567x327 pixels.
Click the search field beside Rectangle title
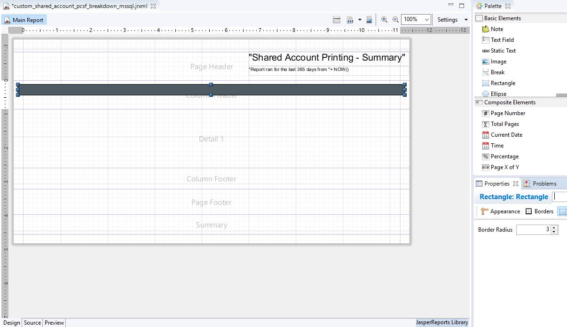559,197
